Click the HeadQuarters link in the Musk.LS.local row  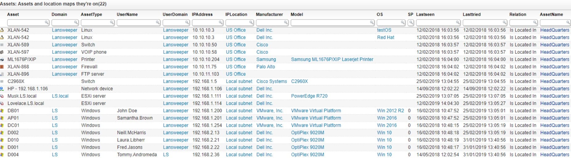pyautogui.click(x=555, y=96)
